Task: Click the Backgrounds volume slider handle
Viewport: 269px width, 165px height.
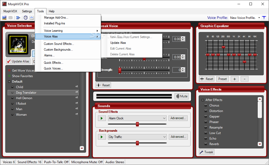Action: point(137,143)
